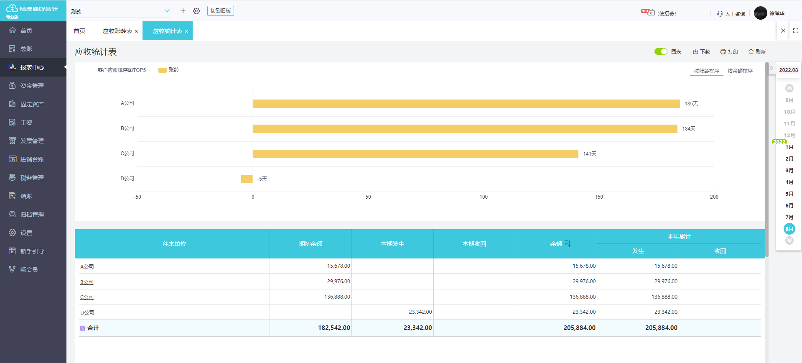Open 人工咨询 headset support icon

click(720, 14)
